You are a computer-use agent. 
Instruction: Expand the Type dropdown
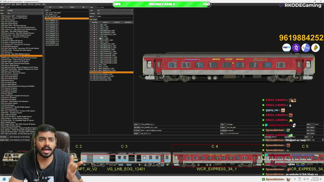click(x=115, y=10)
